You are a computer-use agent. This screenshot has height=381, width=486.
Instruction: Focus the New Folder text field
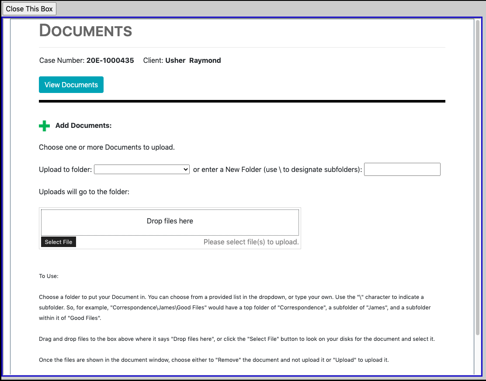click(x=402, y=169)
